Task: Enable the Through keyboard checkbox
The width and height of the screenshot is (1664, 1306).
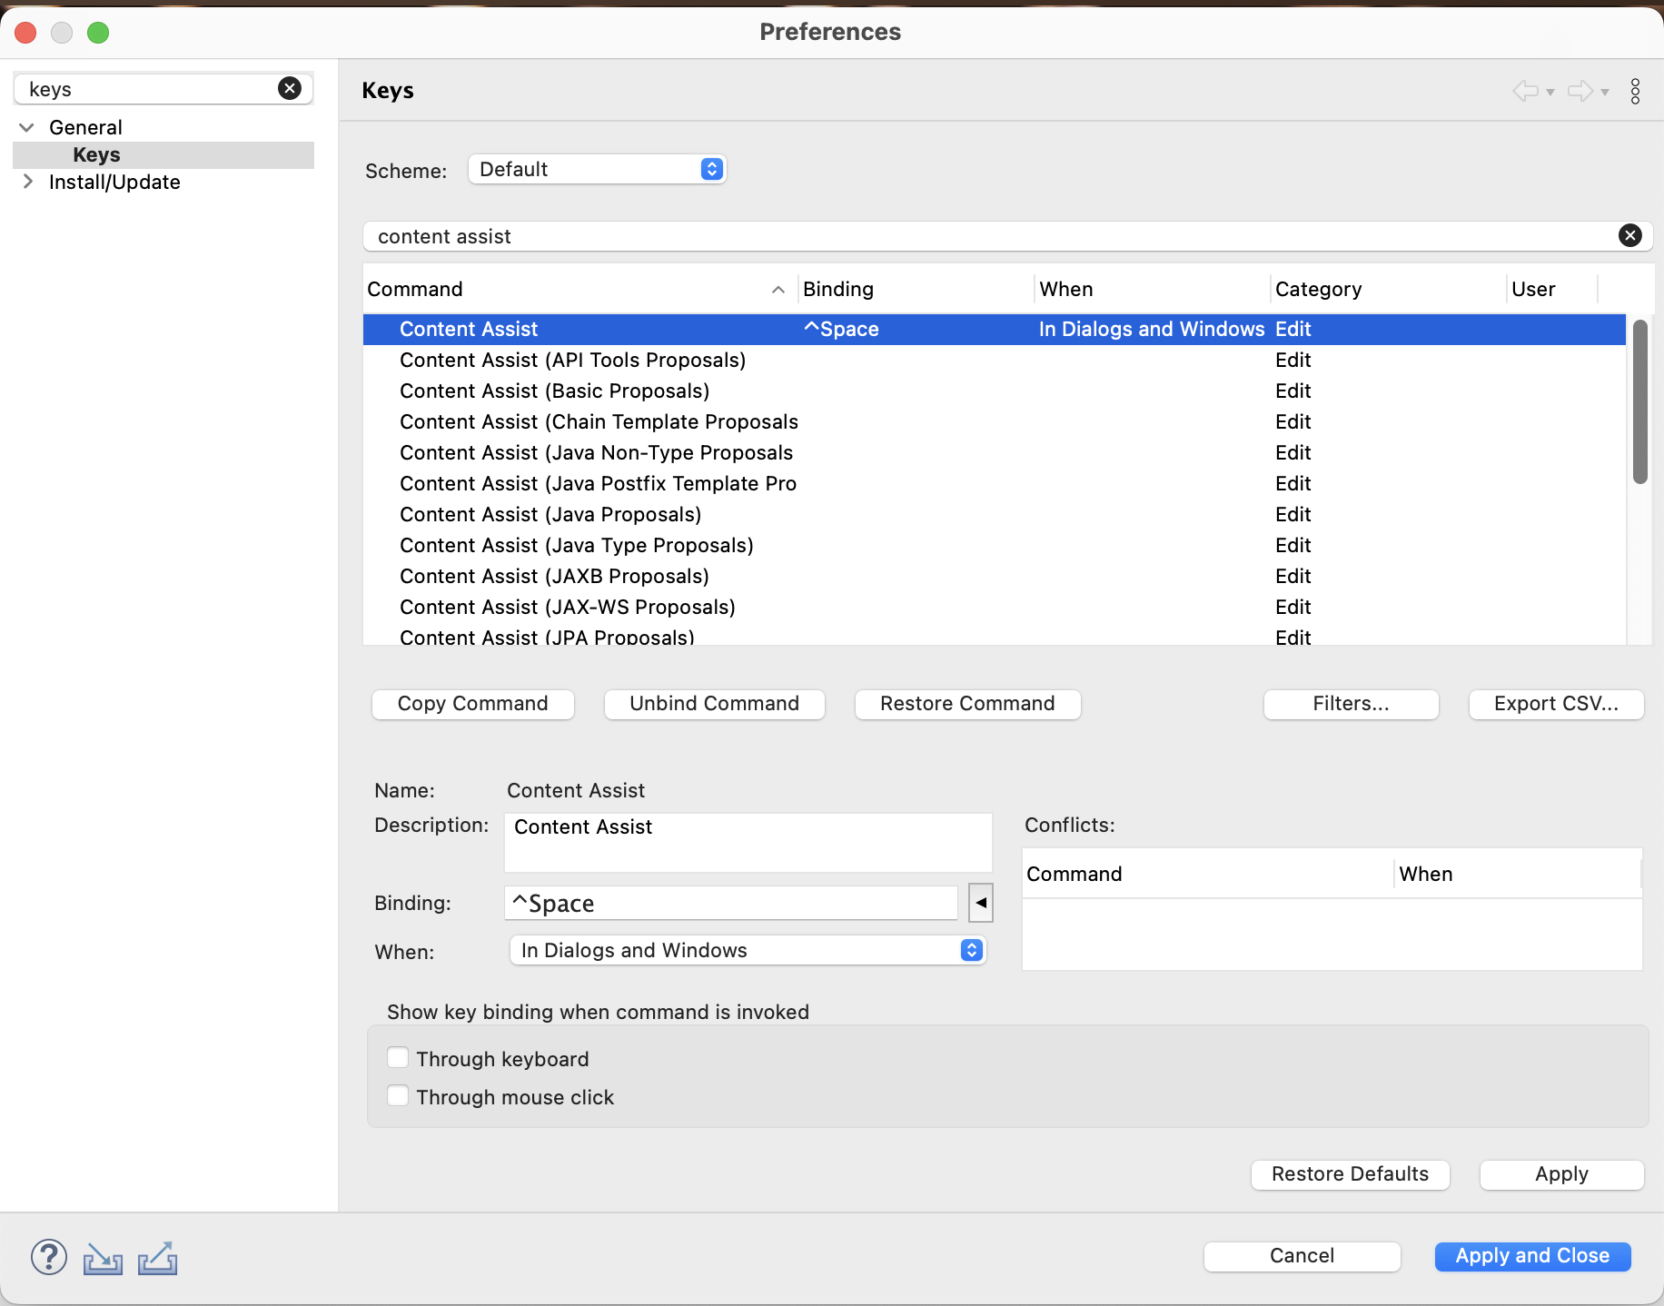Action: tap(398, 1058)
